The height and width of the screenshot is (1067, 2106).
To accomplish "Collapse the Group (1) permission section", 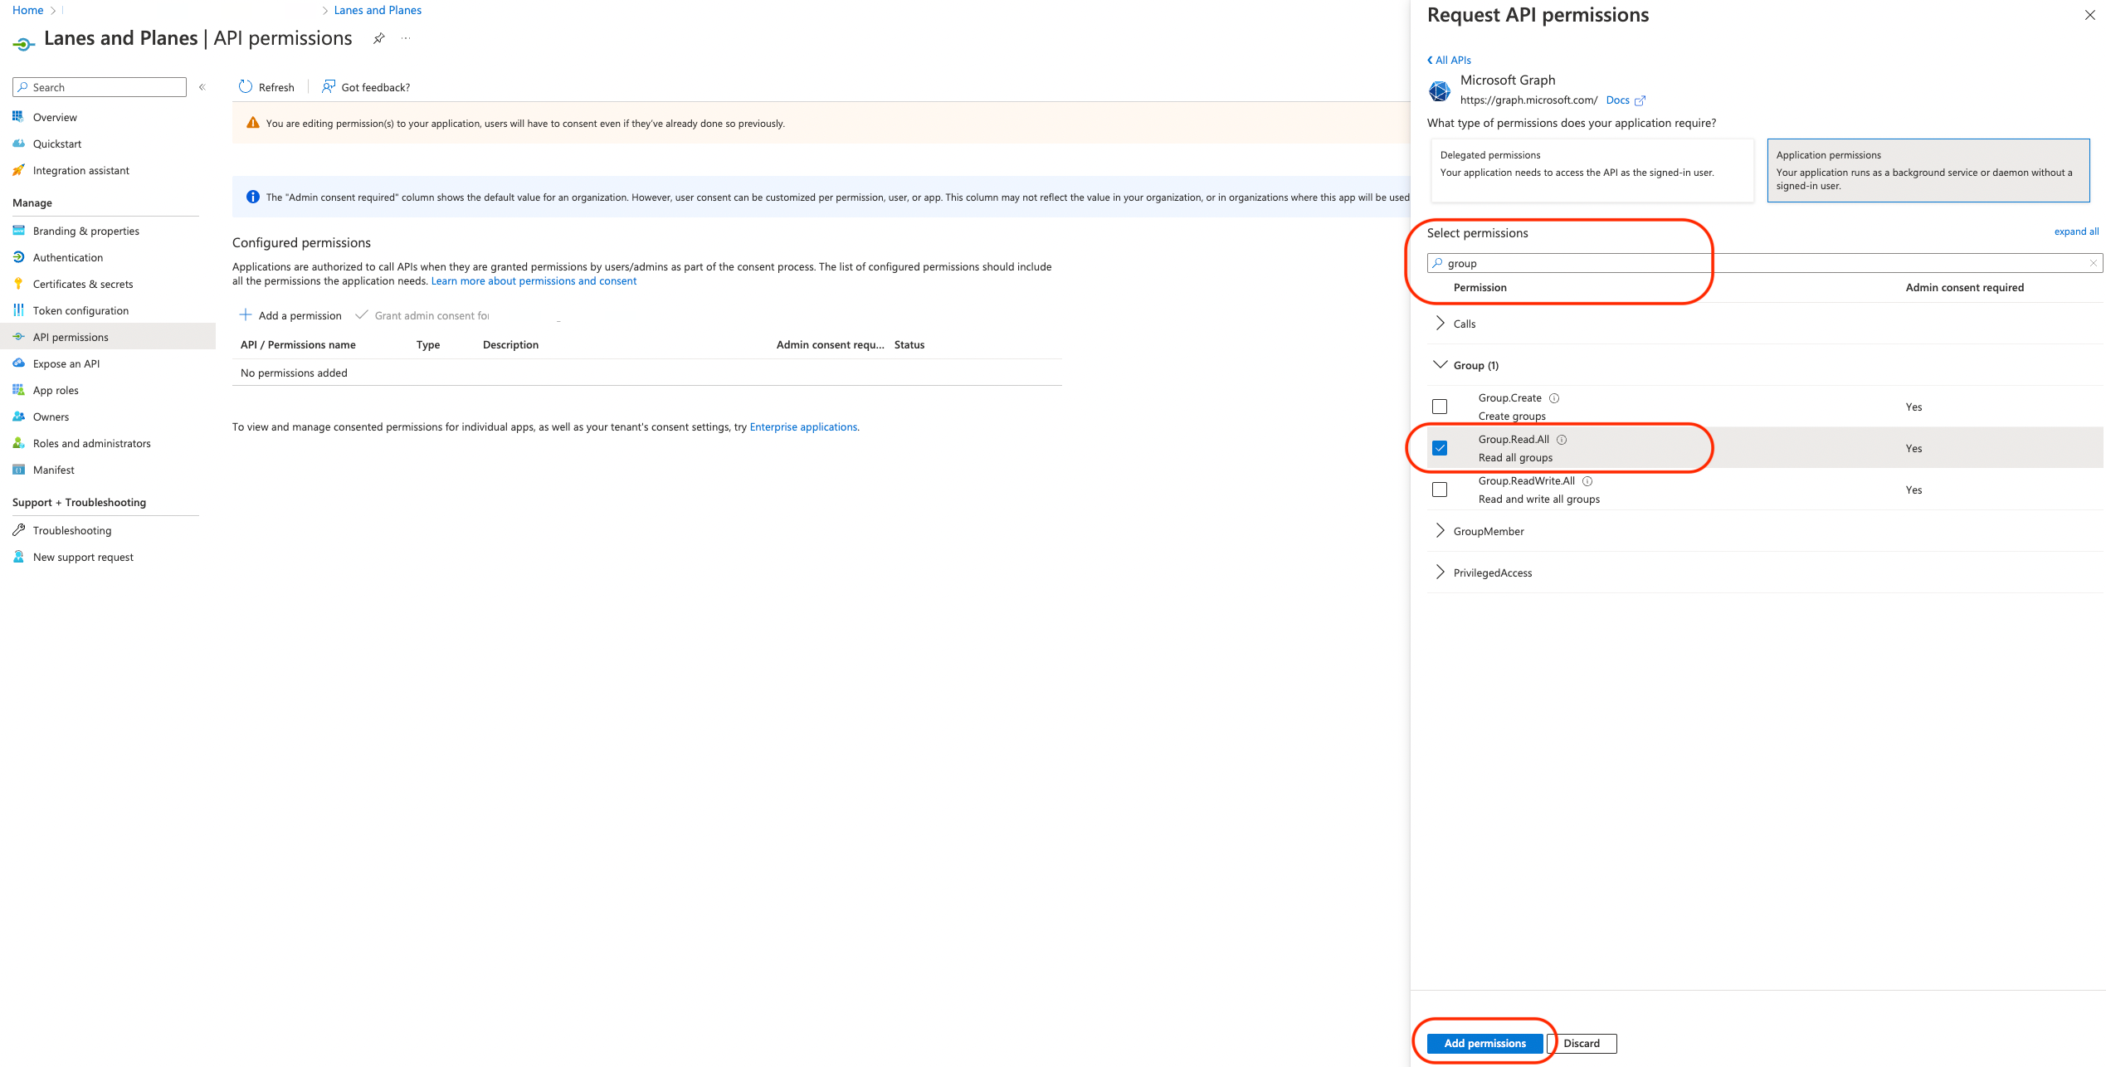I will point(1440,365).
